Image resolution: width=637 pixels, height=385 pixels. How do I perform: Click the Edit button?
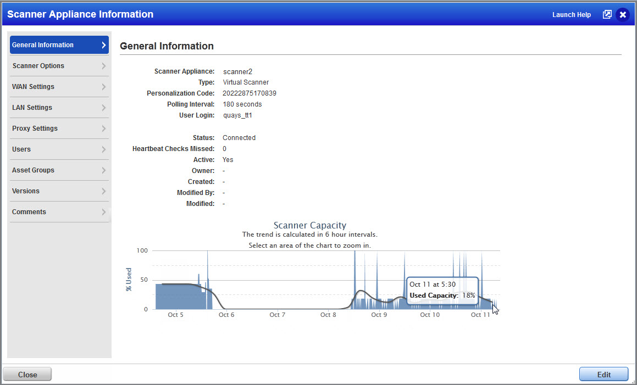click(603, 373)
